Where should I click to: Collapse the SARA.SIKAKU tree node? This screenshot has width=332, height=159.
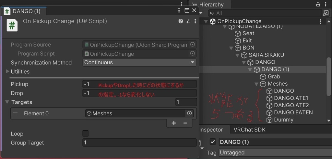[237, 55]
